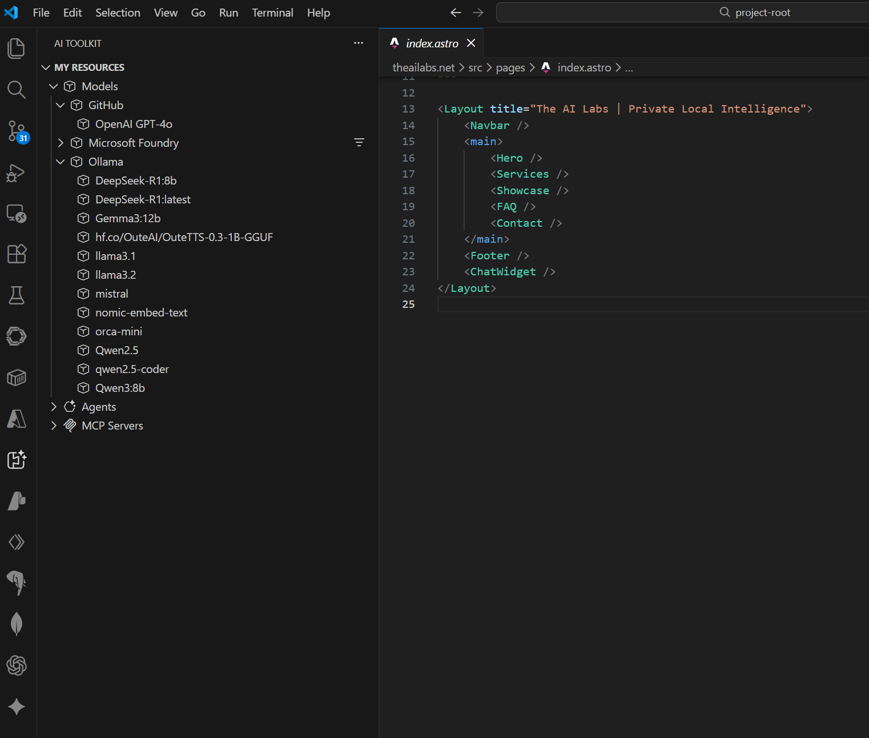Expand Microsoft Foundry models
This screenshot has height=738, width=869.
61,143
